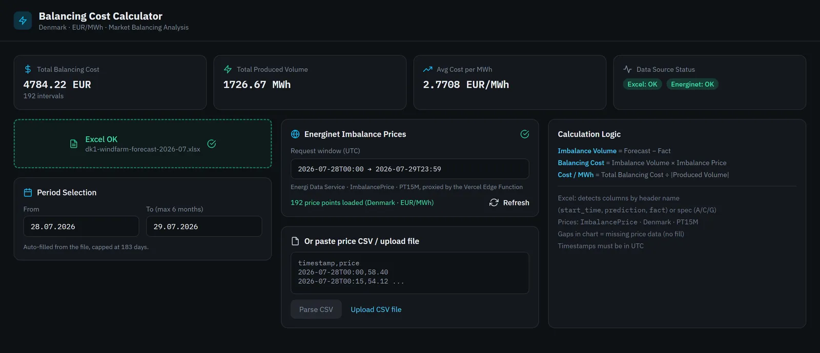The height and width of the screenshot is (353, 820).
Task: Click the Timestamps must be in UTC note
Action: tap(601, 246)
